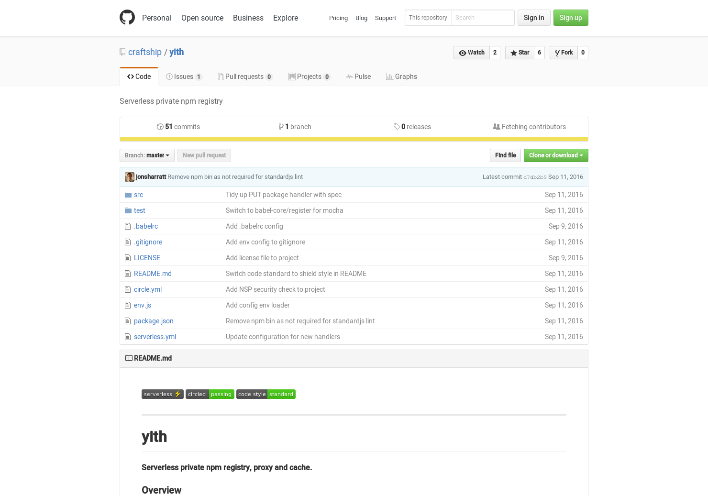Click the README book icon in header
The height and width of the screenshot is (496, 708).
pyautogui.click(x=129, y=358)
